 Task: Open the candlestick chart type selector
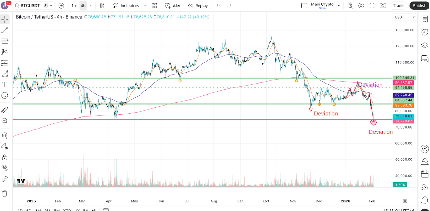tap(102, 5)
